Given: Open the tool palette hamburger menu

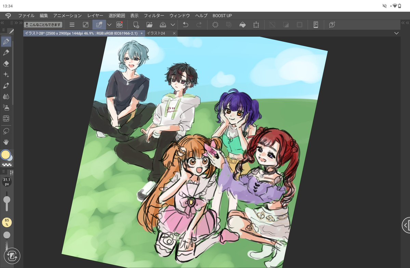Looking at the screenshot, I should click(3, 30).
